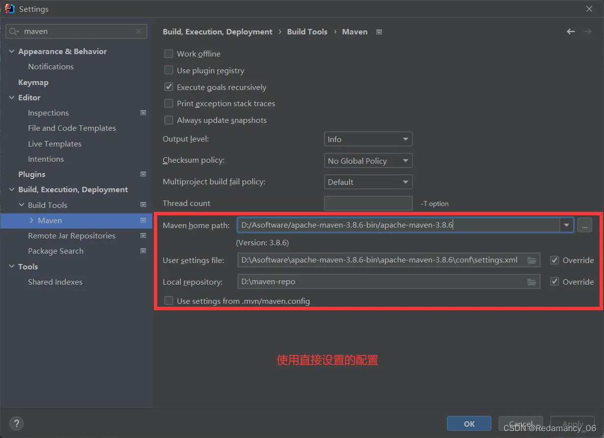Click Build, Execution, Deployment breadcrumb

click(217, 31)
